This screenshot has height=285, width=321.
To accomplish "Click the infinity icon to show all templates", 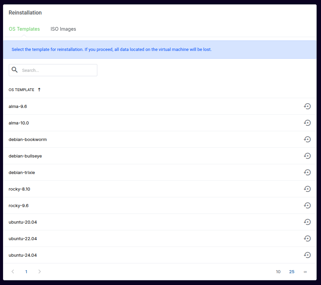I will [305, 272].
